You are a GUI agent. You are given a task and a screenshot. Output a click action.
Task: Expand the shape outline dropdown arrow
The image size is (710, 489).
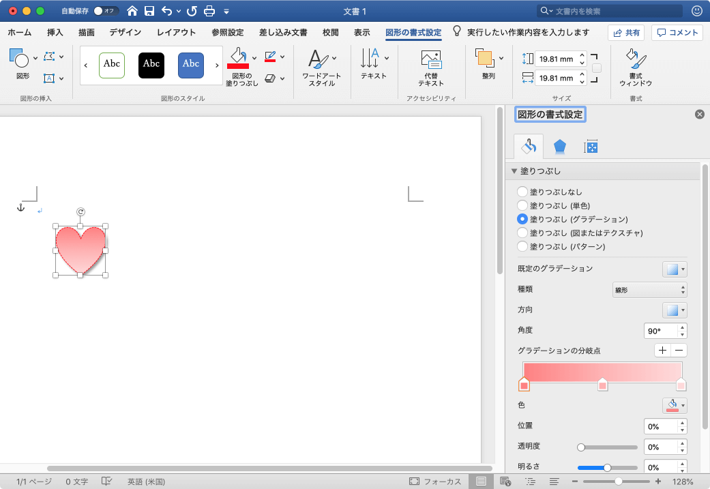(x=282, y=57)
